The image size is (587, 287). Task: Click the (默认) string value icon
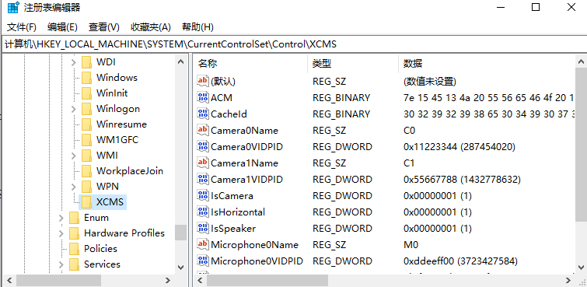click(202, 81)
